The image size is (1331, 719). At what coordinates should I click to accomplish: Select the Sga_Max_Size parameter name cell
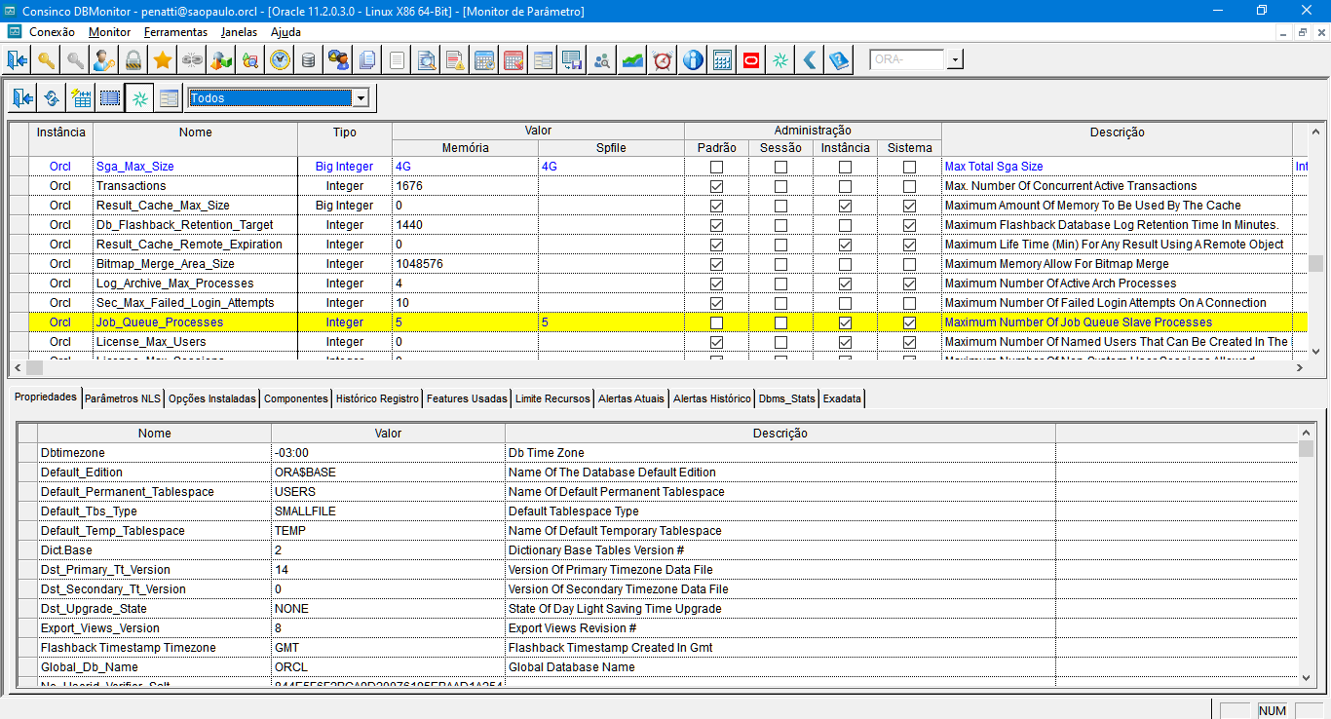[195, 167]
